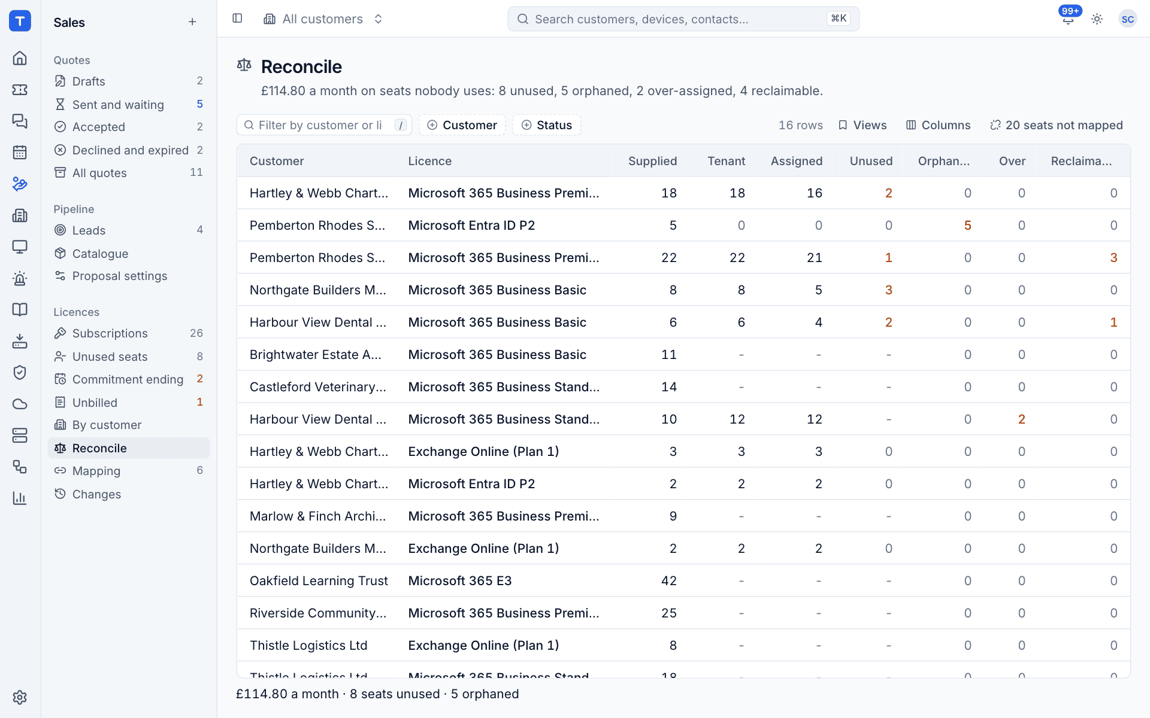This screenshot has height=718, width=1150.
Task: Open the Unbilled page
Action: pos(129,403)
